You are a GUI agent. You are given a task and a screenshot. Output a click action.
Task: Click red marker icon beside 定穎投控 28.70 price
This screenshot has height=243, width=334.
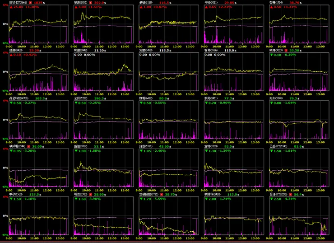coord(162,194)
